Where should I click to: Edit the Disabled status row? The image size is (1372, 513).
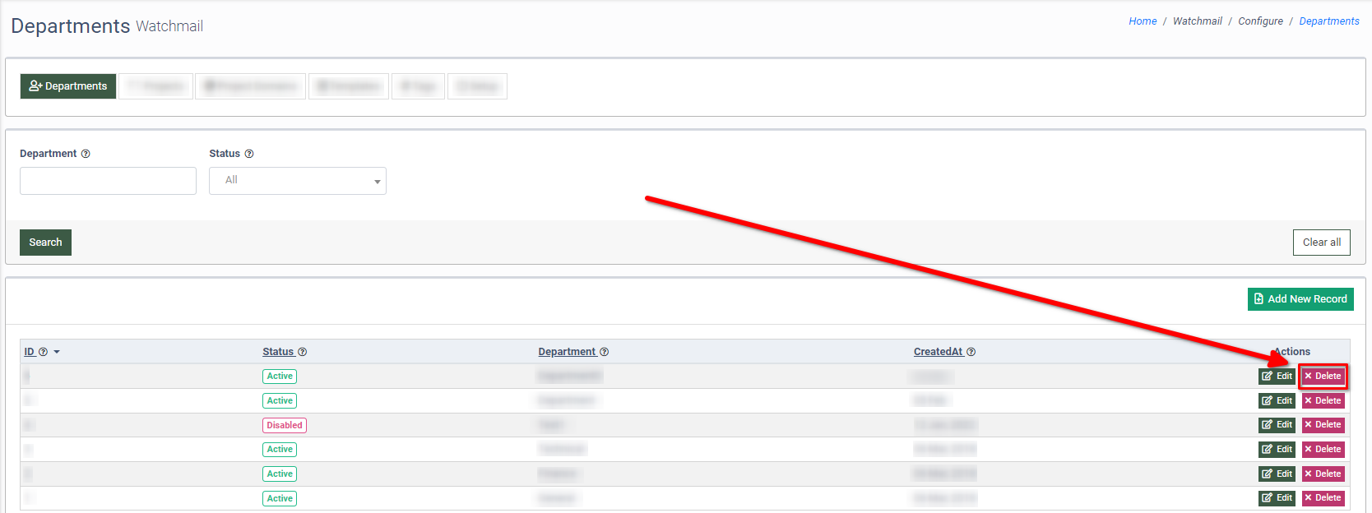pyautogui.click(x=1277, y=425)
